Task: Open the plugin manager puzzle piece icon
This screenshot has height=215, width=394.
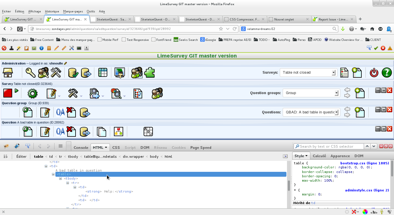Action: coord(149,73)
